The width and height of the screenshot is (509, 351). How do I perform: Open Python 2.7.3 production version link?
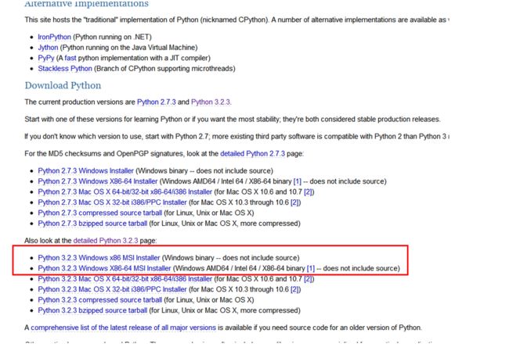(156, 102)
